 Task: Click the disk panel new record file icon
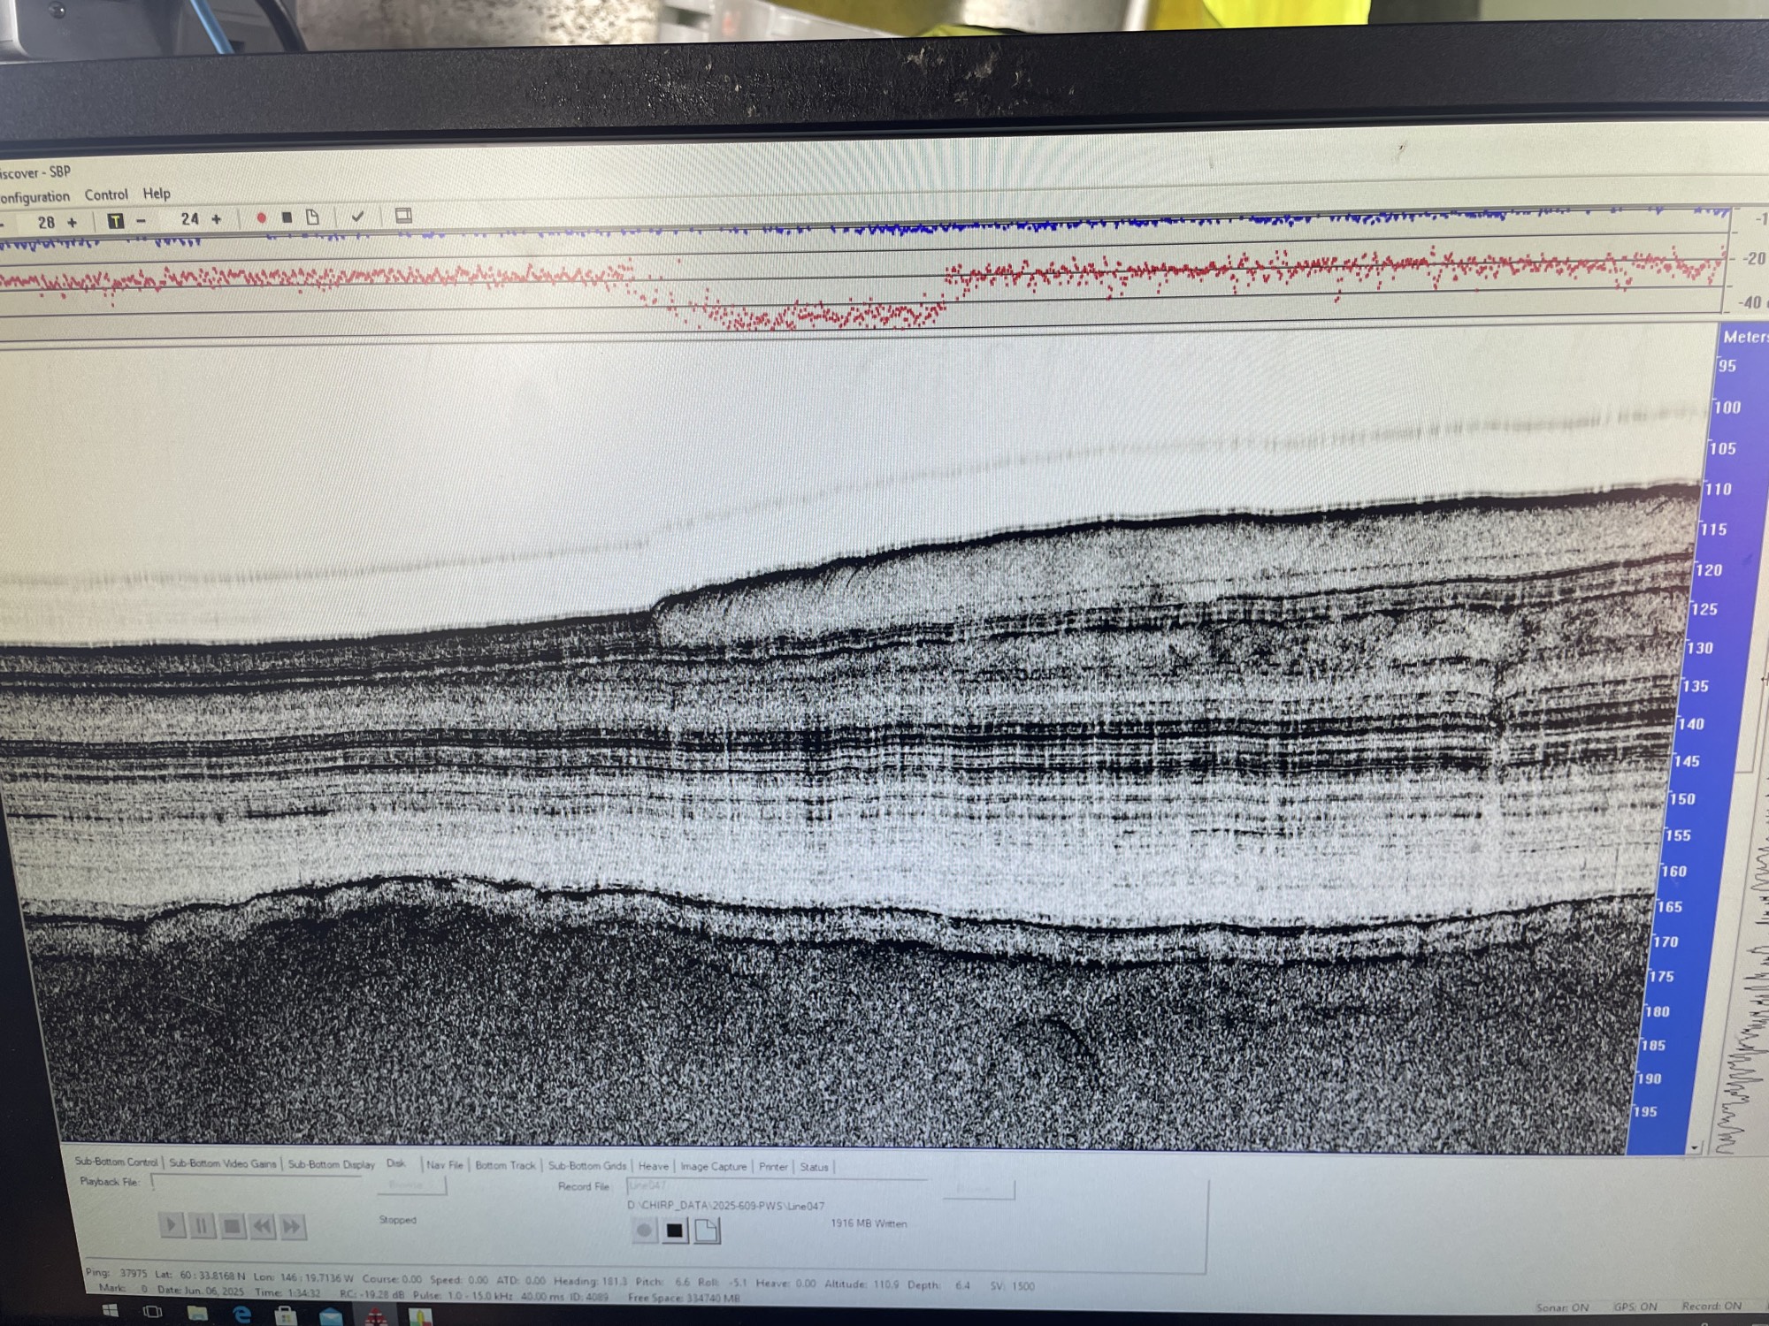(x=707, y=1231)
